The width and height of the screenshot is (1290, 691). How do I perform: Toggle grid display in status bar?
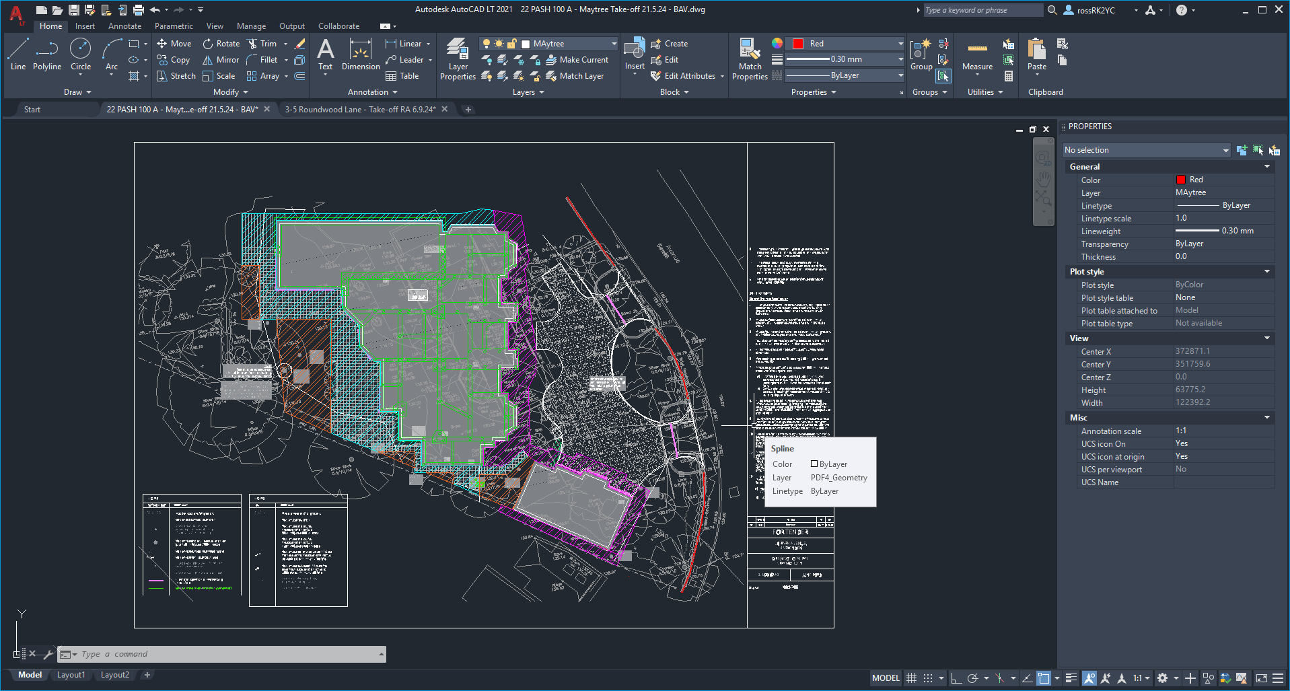(x=911, y=678)
